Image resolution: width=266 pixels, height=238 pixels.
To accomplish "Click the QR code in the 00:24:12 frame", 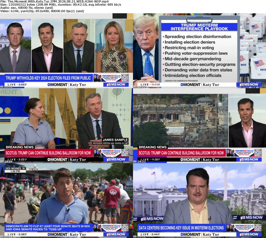I will (258, 152).
